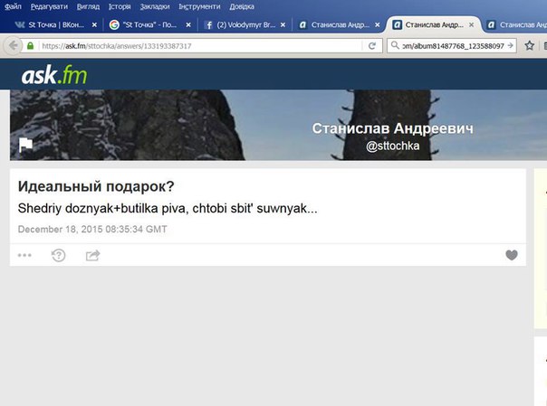547x406 pixels.
Task: Click the share arrow icon under the answer
Action: coord(92,256)
